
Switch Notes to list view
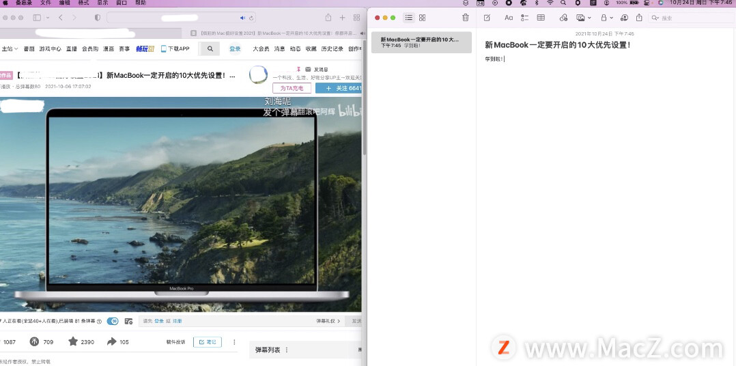click(x=409, y=18)
